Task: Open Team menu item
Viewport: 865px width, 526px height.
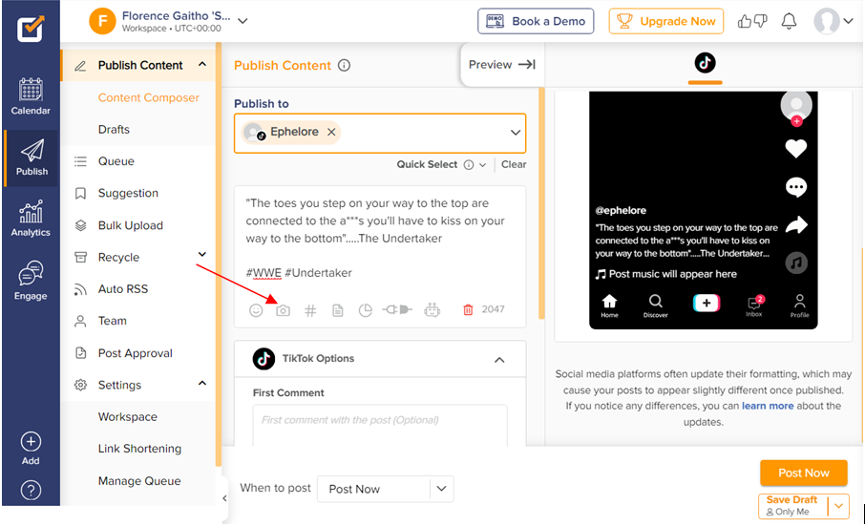Action: (112, 321)
